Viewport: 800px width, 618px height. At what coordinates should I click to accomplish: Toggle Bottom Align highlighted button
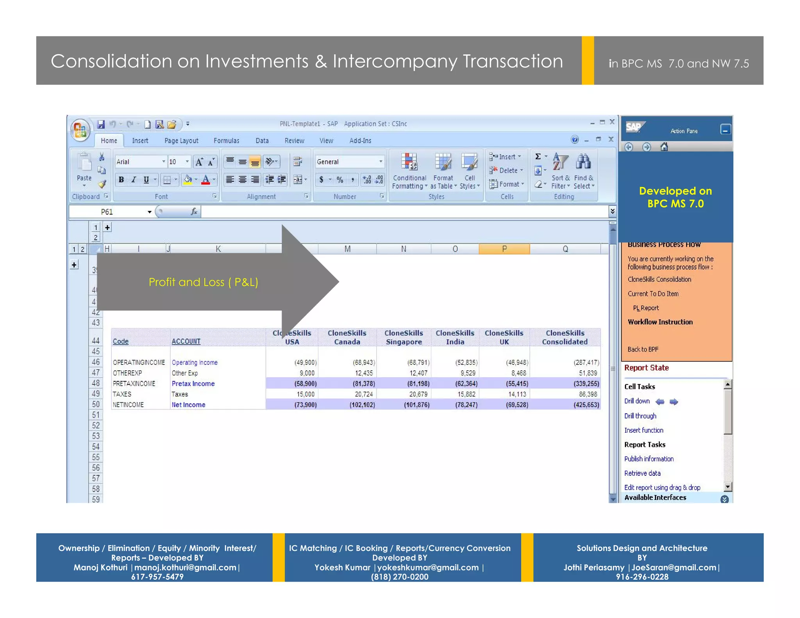click(255, 161)
